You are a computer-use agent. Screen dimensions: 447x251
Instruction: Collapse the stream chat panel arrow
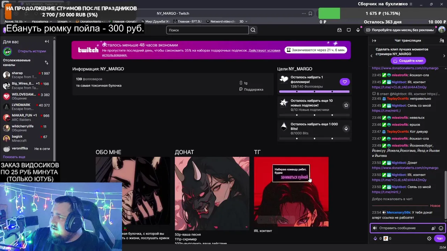(374, 40)
